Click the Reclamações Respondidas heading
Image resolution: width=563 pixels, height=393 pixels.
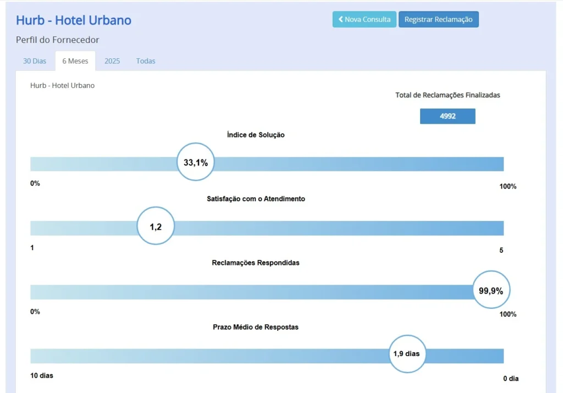pyautogui.click(x=256, y=263)
